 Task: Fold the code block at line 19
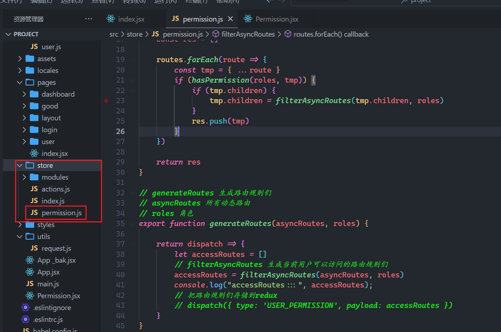pyautogui.click(x=133, y=60)
